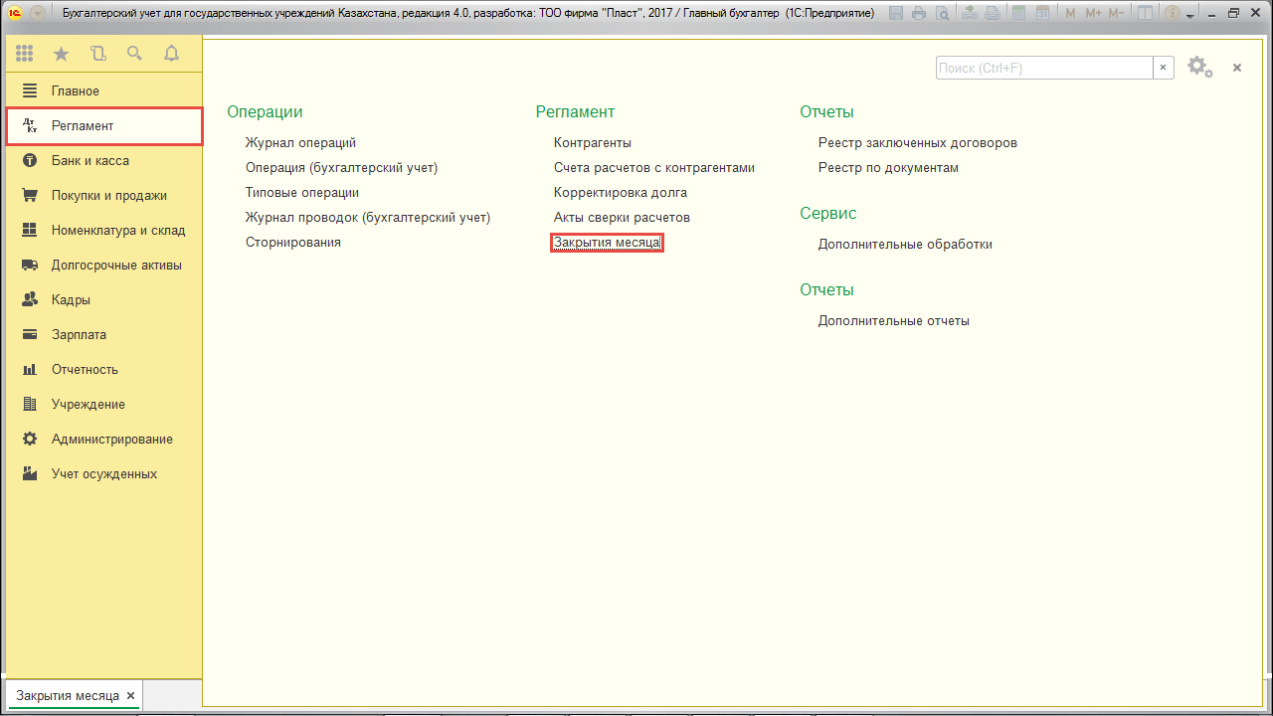Open the settings gear icon near search
The height and width of the screenshot is (716, 1273).
point(1197,67)
